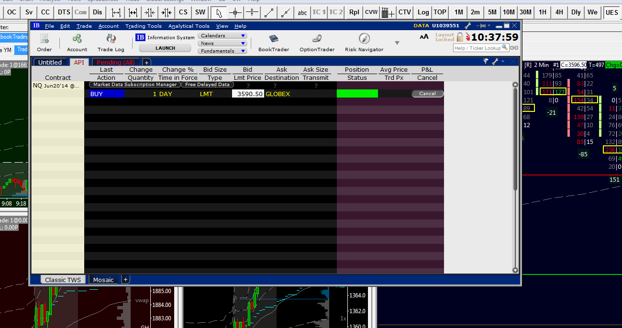Select the crosshair cursor tool

[235, 12]
